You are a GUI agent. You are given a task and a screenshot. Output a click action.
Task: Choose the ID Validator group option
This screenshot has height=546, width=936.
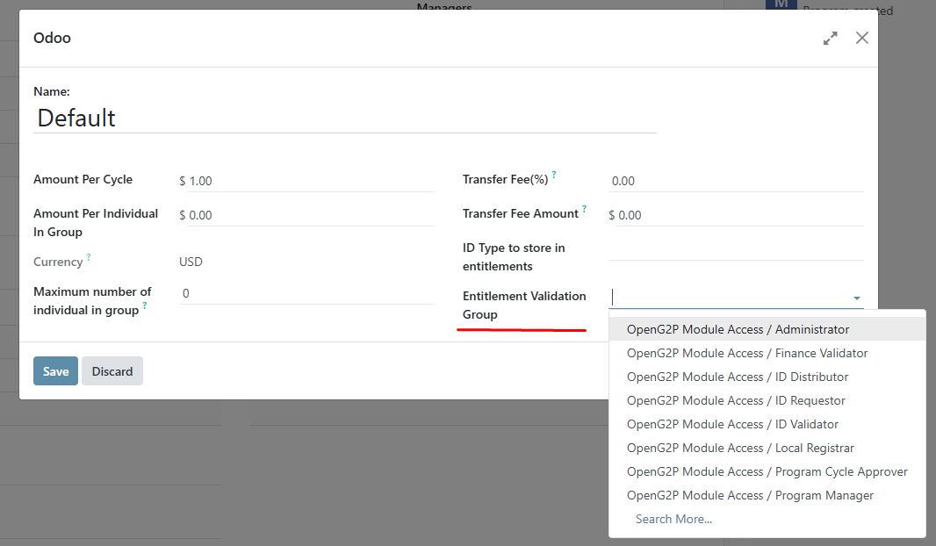[732, 424]
